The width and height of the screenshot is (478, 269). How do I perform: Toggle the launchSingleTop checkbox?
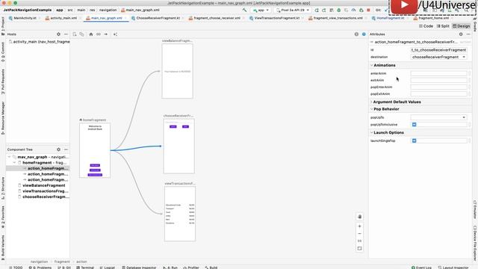[x=414, y=140]
